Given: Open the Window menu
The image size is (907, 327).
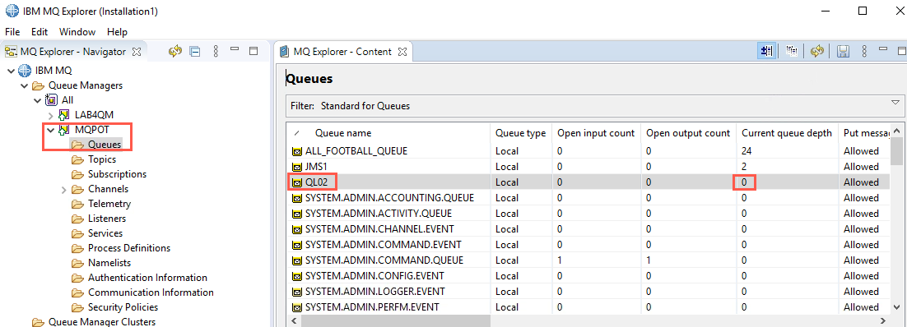Looking at the screenshot, I should point(77,32).
